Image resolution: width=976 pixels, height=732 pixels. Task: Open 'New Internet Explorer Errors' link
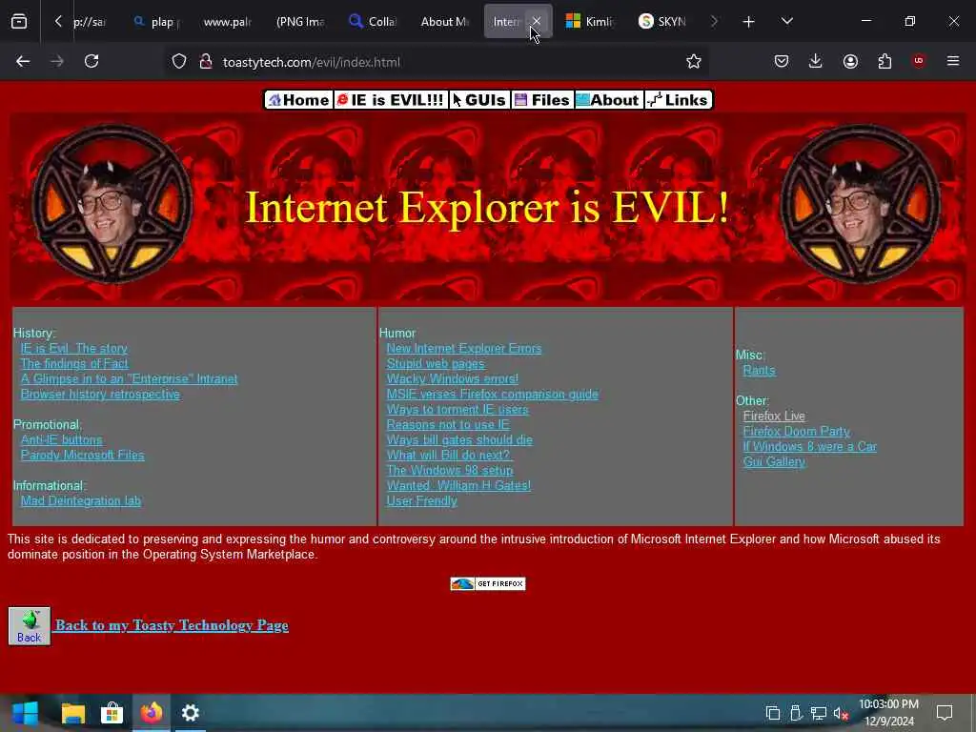pos(464,349)
